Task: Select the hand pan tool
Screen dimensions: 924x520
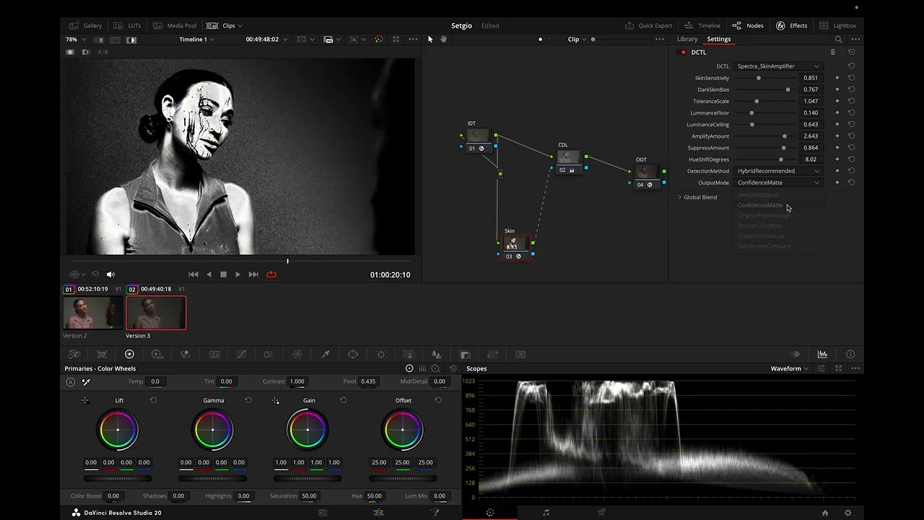Action: click(443, 39)
